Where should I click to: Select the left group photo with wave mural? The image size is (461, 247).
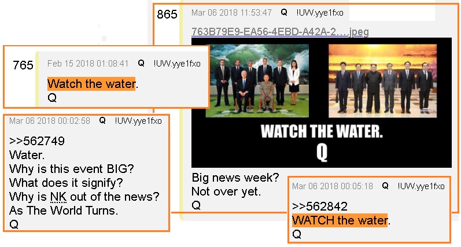click(257, 80)
